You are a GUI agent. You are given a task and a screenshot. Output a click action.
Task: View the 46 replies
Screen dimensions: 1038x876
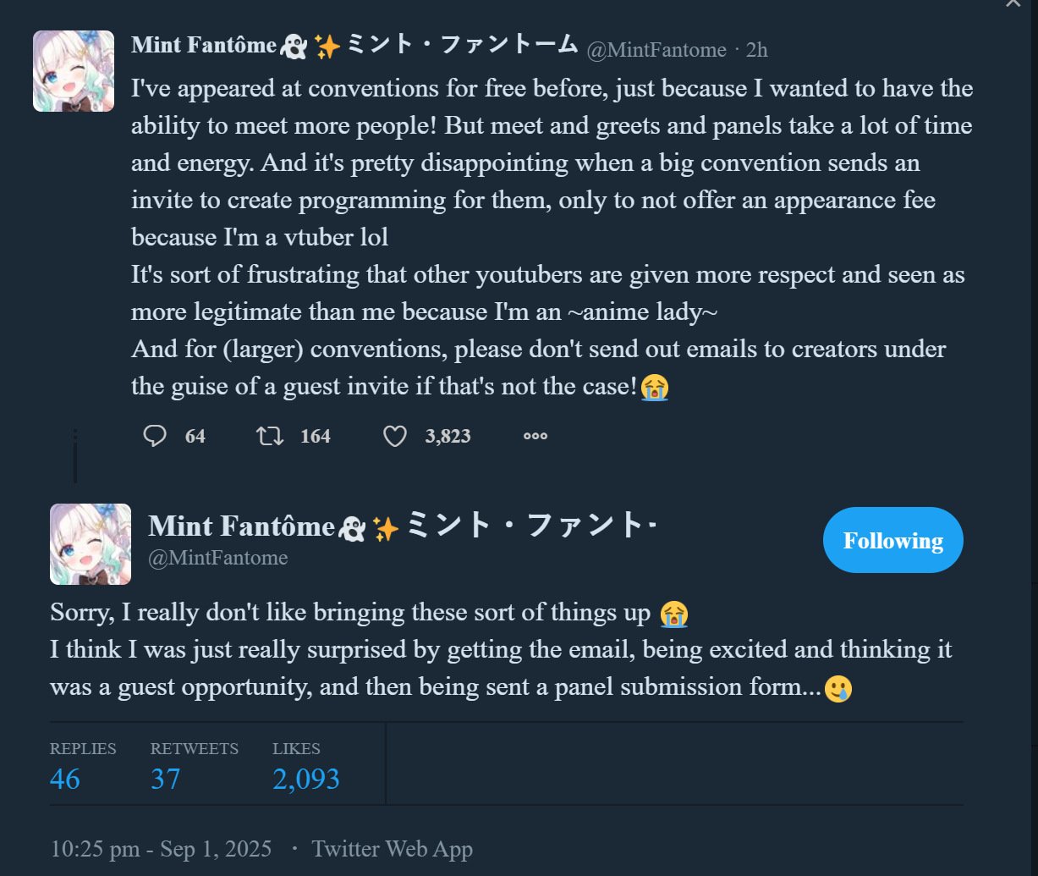tap(65, 779)
